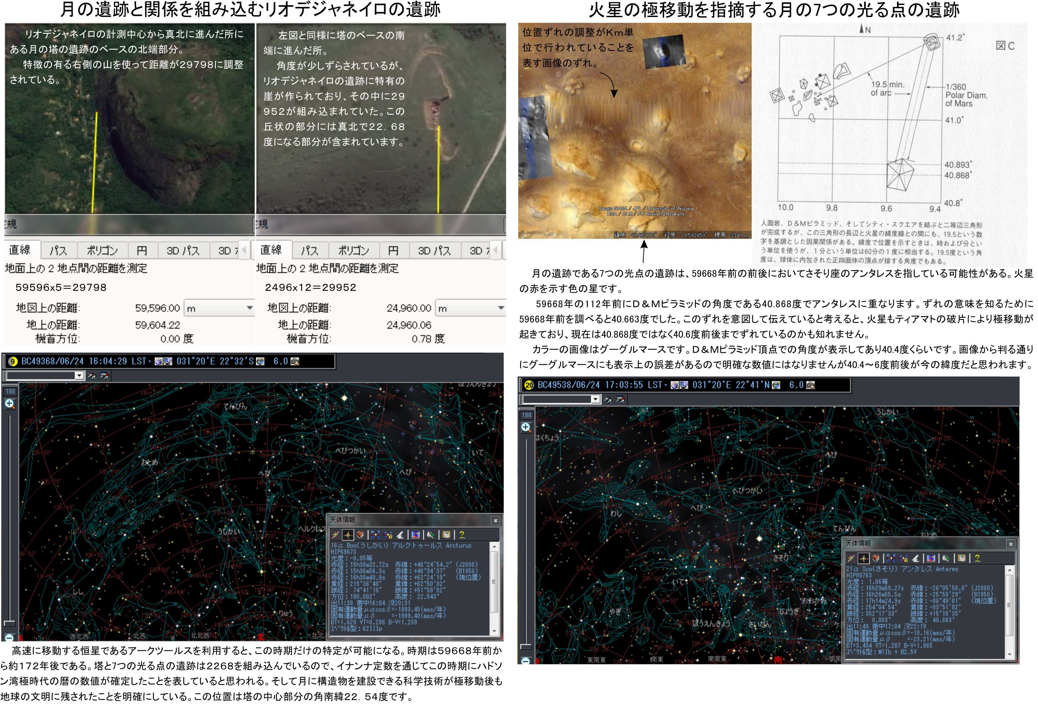
Task: Select 円 tab in right ruler dialog
Action: (x=393, y=250)
